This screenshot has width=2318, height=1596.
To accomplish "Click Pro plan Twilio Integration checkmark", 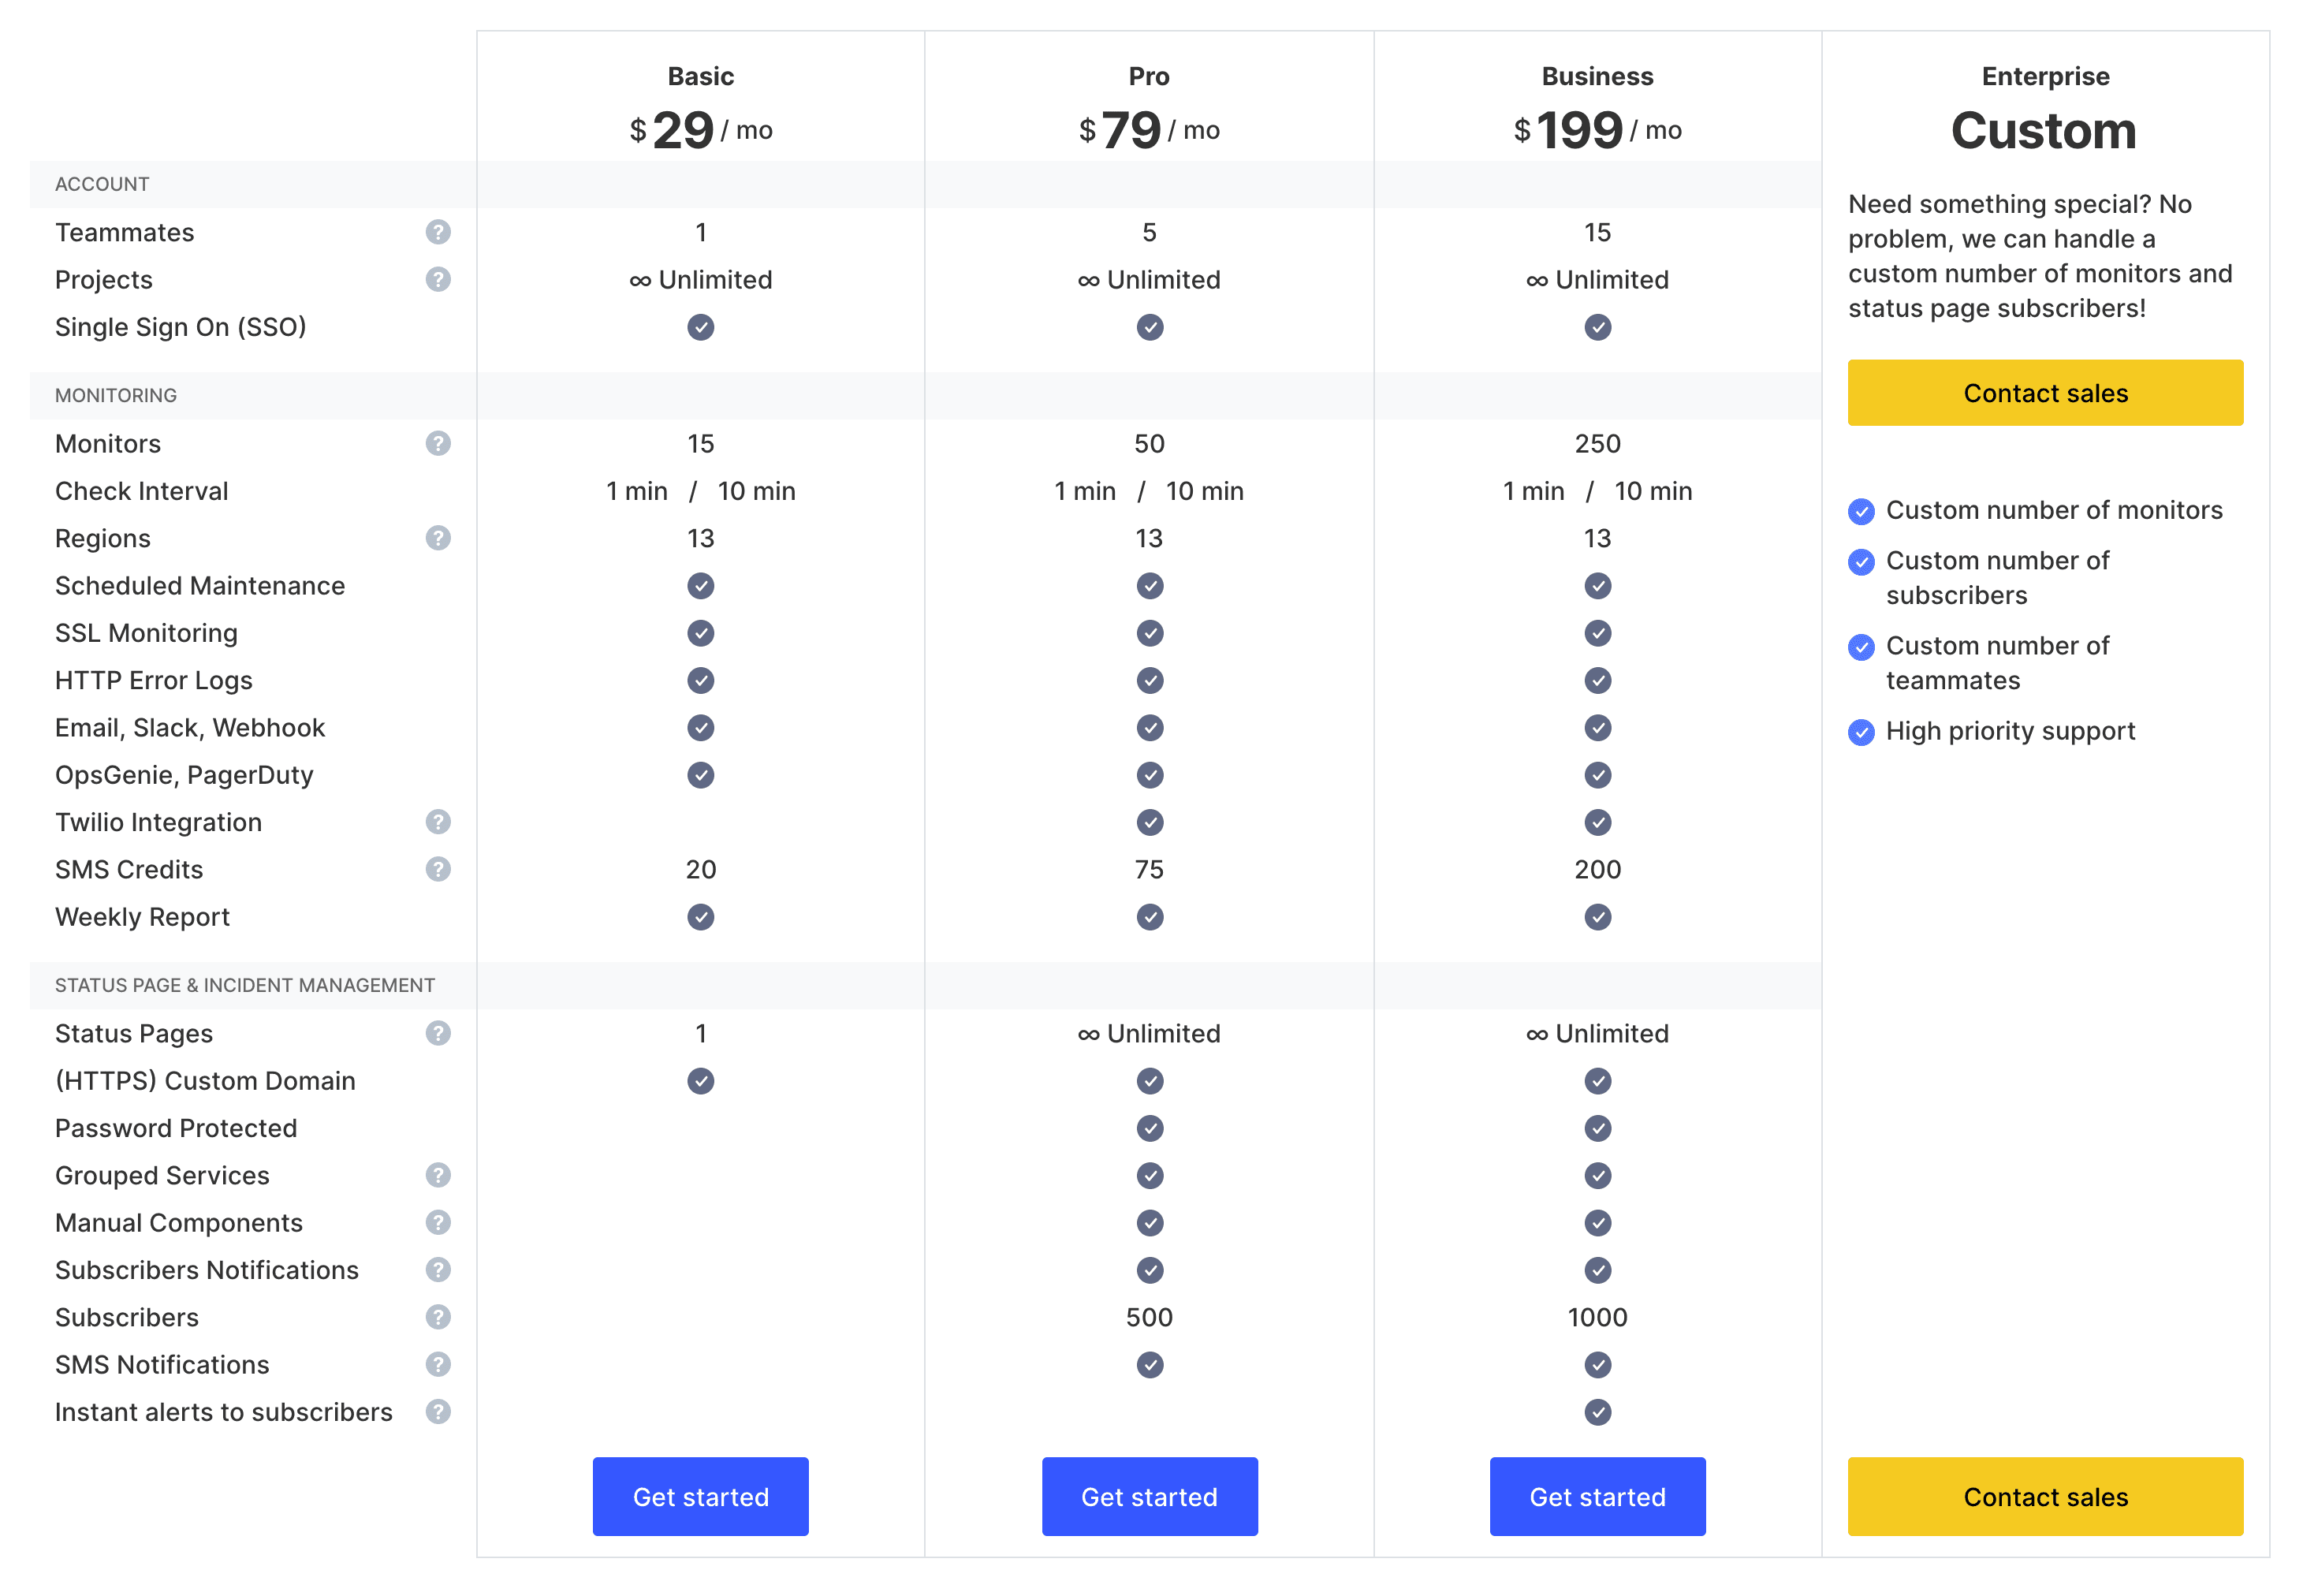I will [1150, 822].
